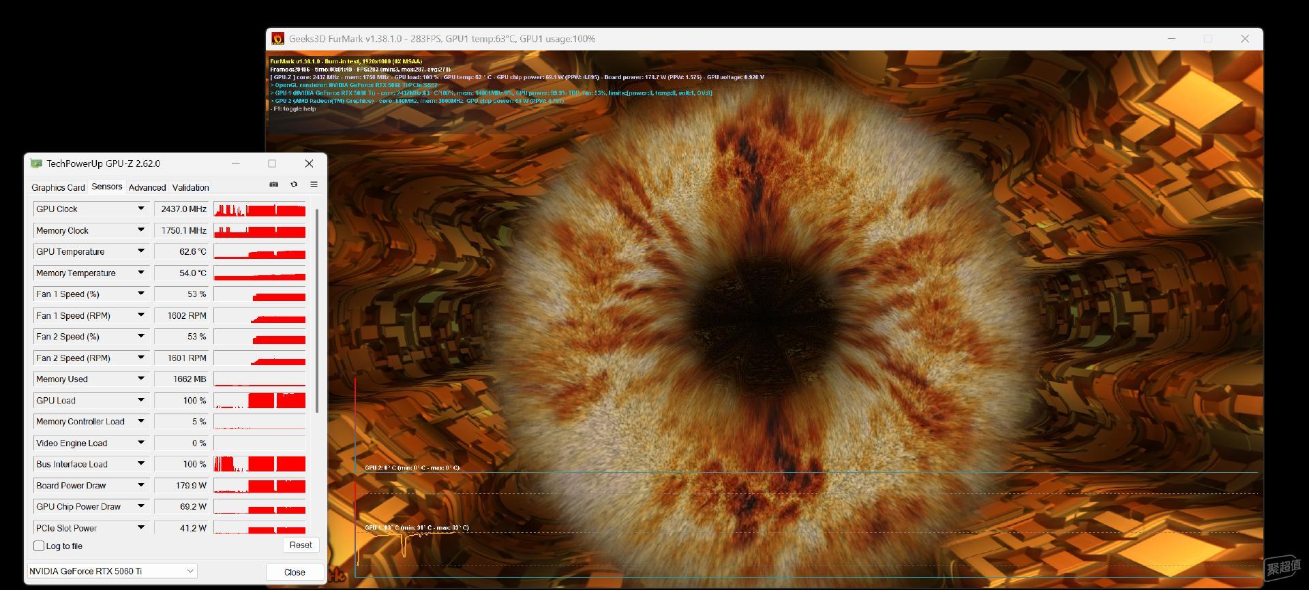Open the Fan 1 Speed (%) dropdown

[x=141, y=294]
